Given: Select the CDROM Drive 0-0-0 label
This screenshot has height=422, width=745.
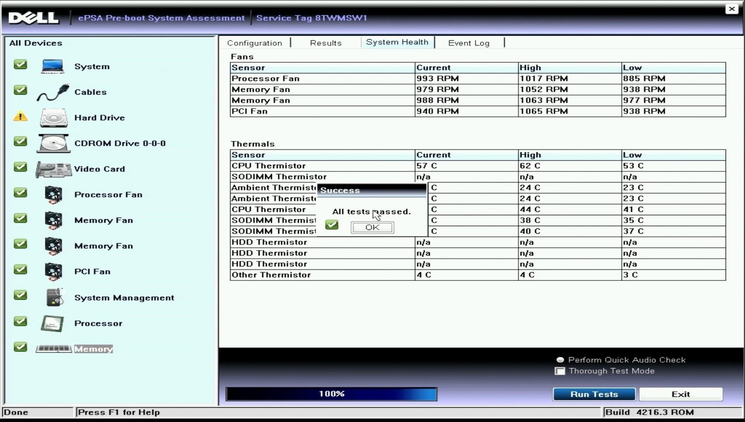Looking at the screenshot, I should [120, 143].
